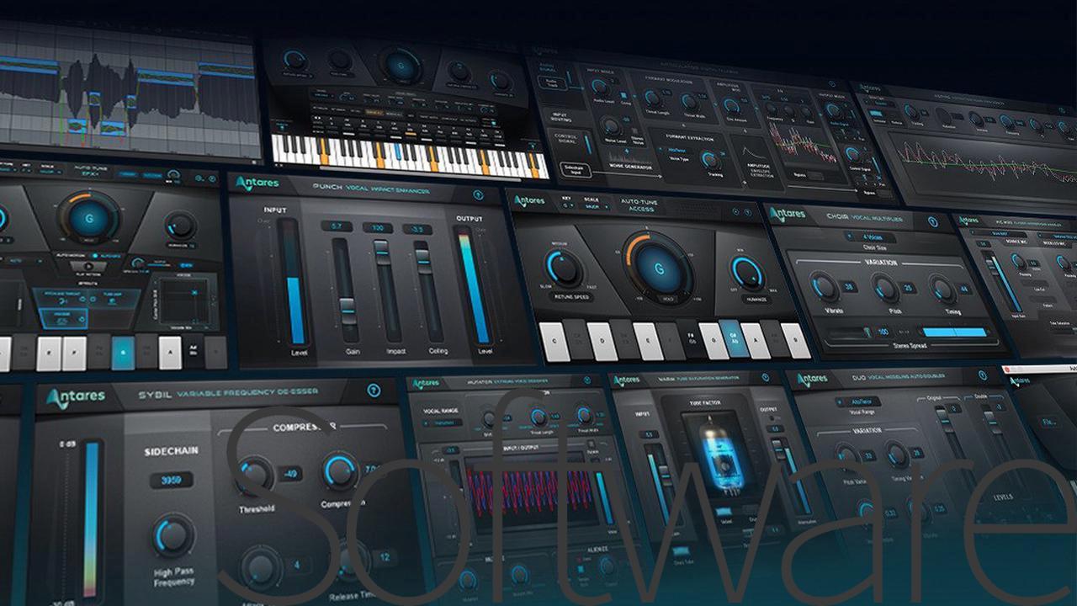Open the Punch plugin help icon
1077x606 pixels.
tap(479, 194)
